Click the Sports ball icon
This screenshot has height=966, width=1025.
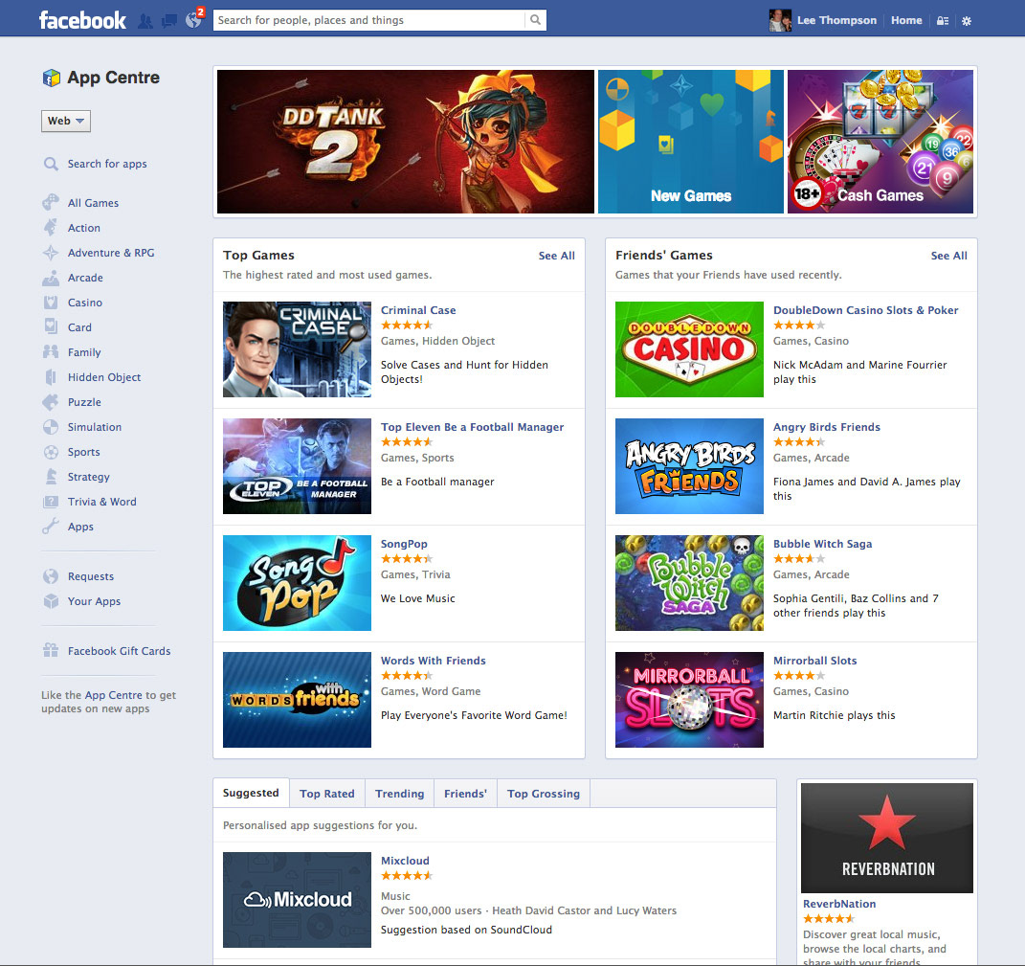(x=51, y=452)
